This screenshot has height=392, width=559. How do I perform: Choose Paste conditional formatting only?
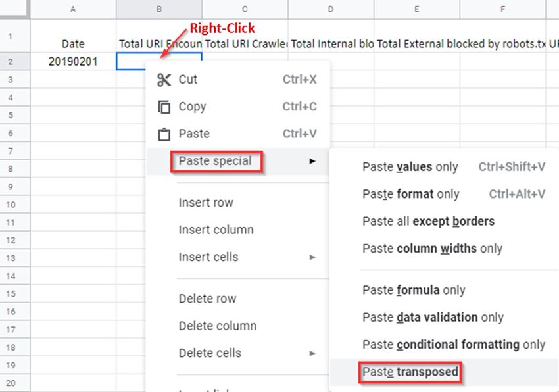point(454,345)
